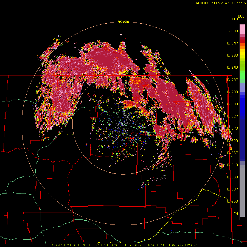Click the 50 NMI range ring label
Viewport: 247px width, 247px height.
pos(123,73)
